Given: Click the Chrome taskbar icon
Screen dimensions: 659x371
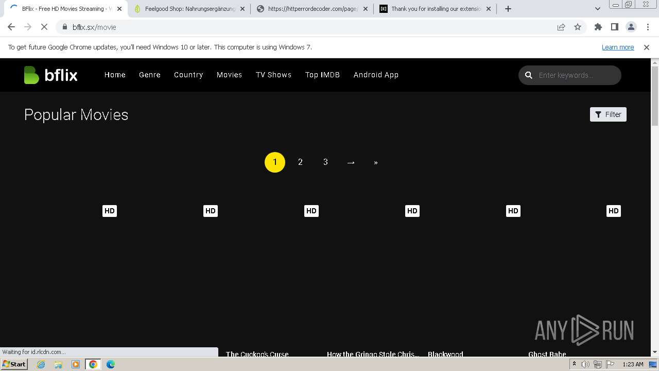Looking at the screenshot, I should 93,364.
